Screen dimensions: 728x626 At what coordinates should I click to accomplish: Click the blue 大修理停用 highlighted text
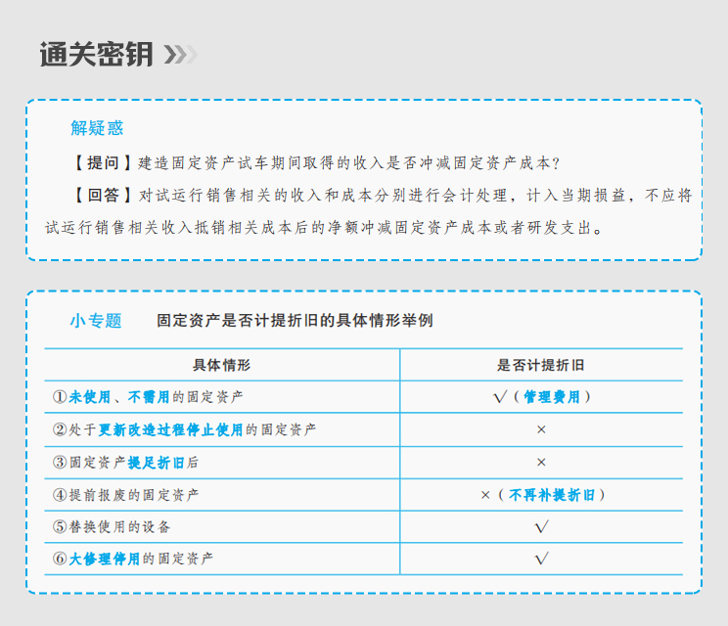click(x=105, y=559)
